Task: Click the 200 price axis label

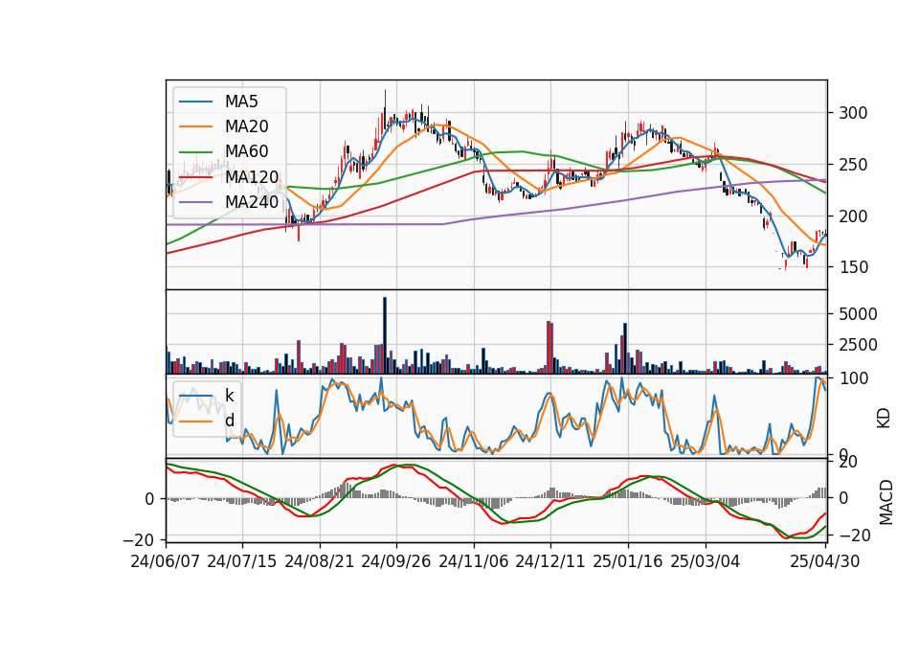Action: [853, 217]
